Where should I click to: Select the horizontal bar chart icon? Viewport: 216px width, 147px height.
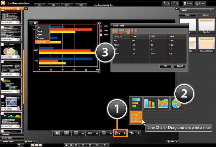click(x=136, y=103)
